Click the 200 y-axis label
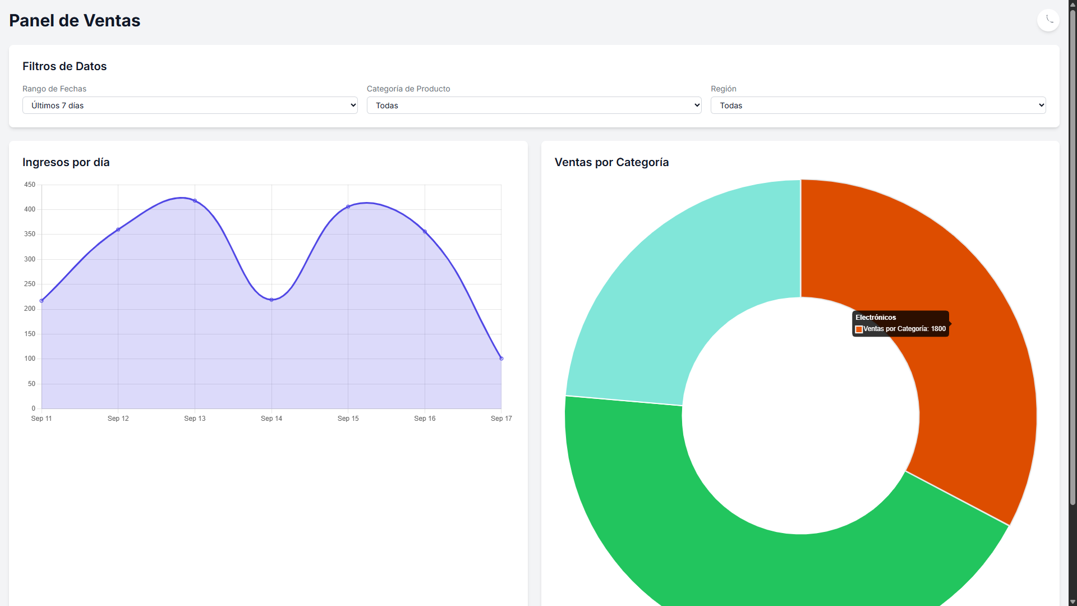 pos(30,309)
